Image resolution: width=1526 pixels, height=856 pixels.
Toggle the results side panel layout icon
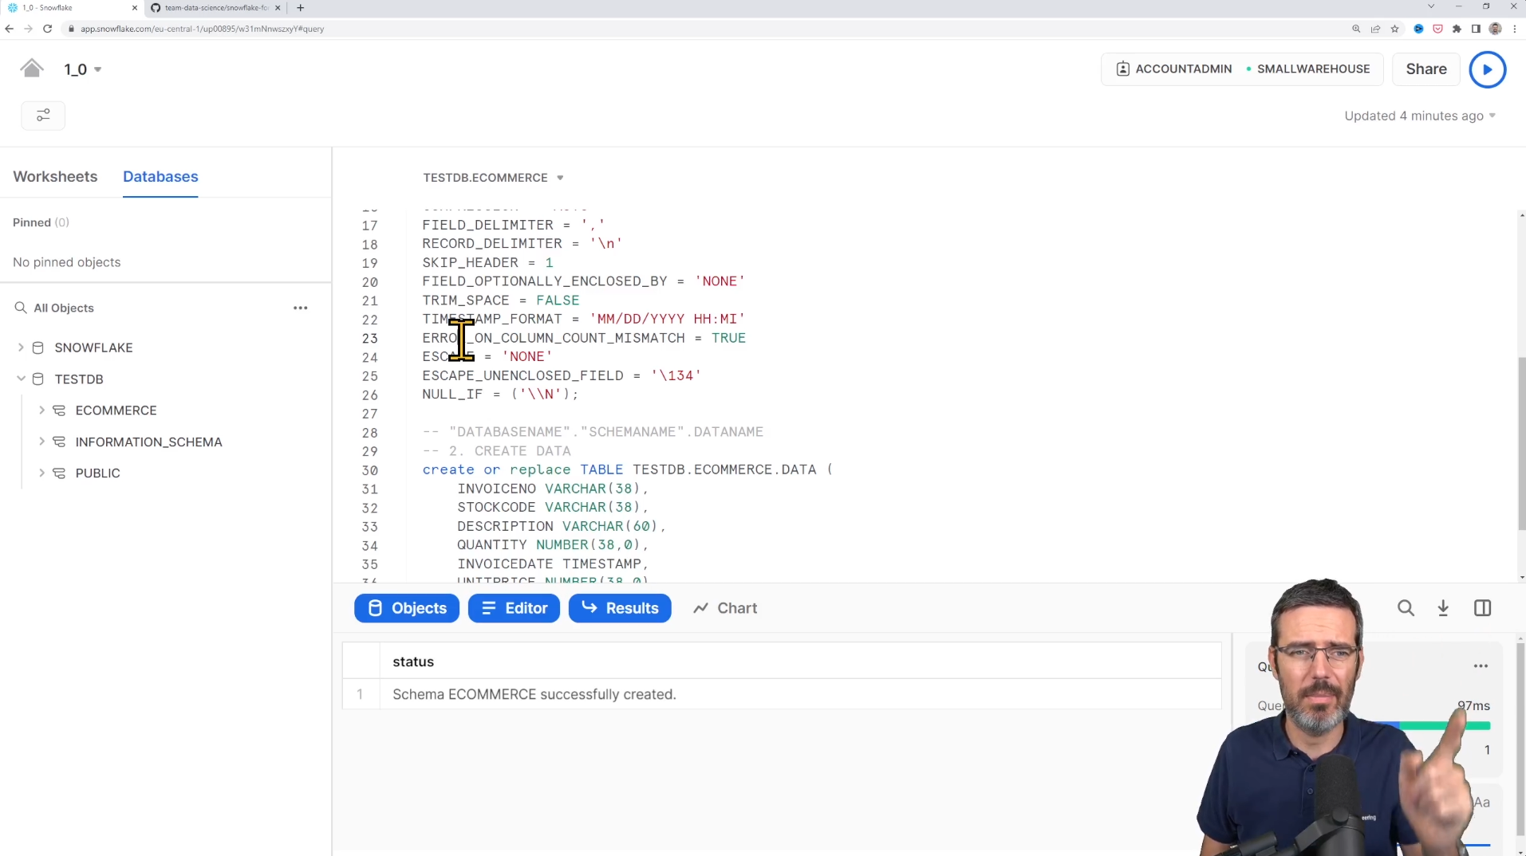(1482, 608)
